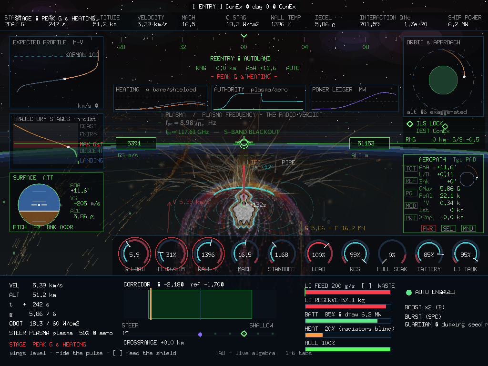Click the EXPECTED PROFILE h-V panel
The image size is (488, 366).
coord(56,72)
